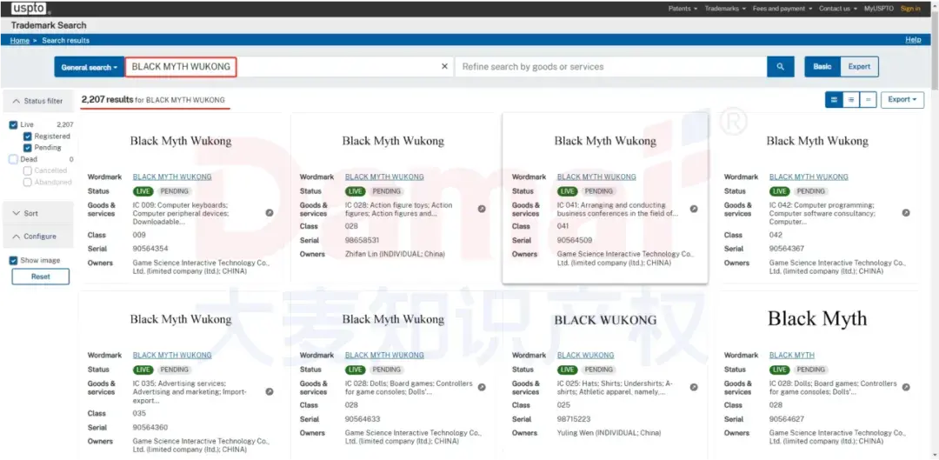The image size is (939, 460).
Task: Click the mark image for serial 90564509
Action: tap(605, 142)
